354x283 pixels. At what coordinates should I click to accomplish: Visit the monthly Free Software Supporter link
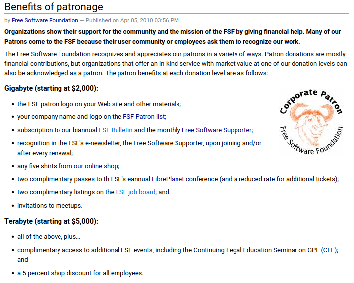click(x=217, y=130)
